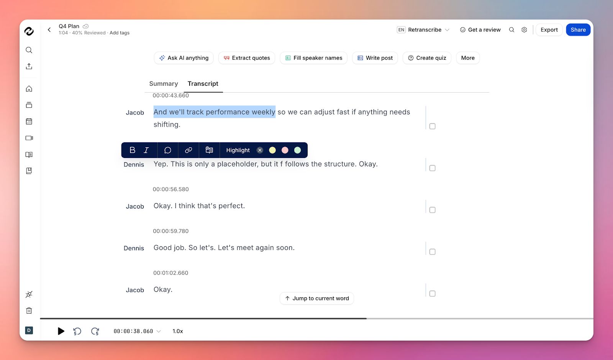Open the upload panel in the sidebar

click(29, 66)
